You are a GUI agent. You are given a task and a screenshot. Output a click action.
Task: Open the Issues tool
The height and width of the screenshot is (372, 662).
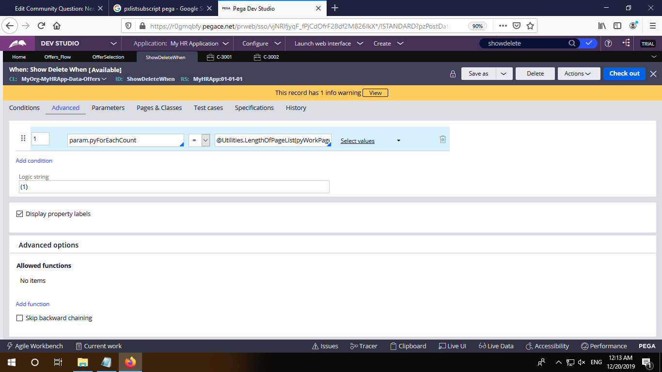tap(325, 346)
